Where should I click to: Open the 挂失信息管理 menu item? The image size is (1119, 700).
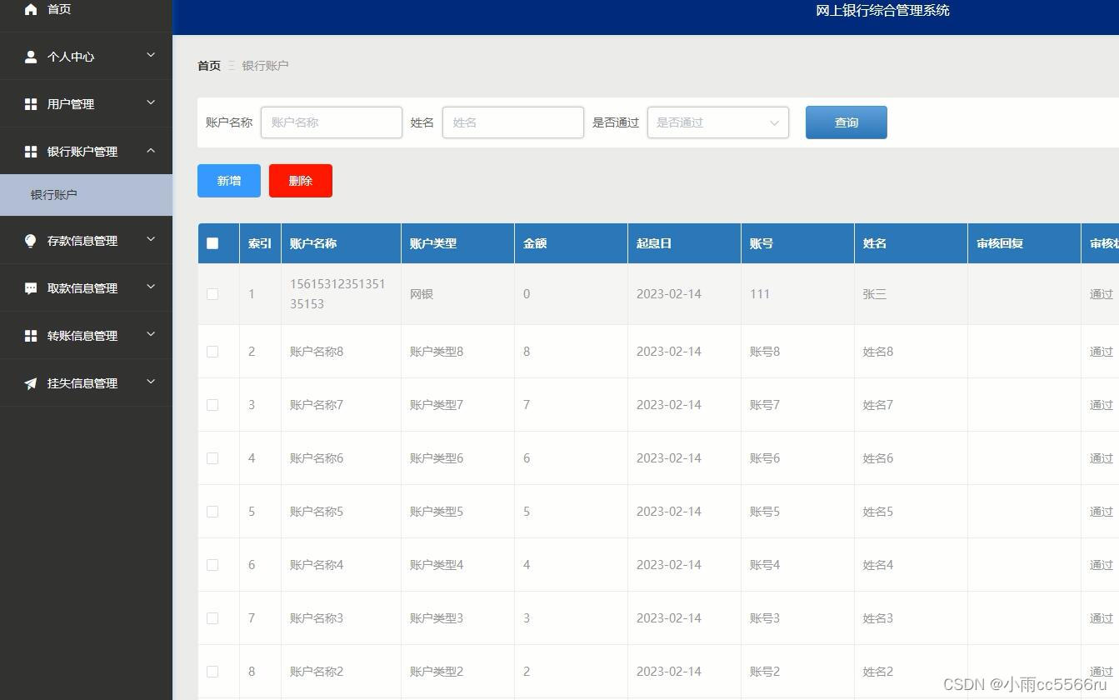point(86,383)
